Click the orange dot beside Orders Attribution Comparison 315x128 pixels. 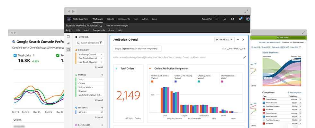coord(150,68)
